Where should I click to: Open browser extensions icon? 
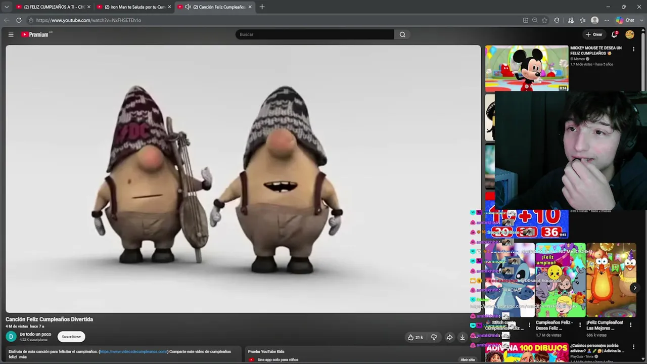tap(557, 20)
